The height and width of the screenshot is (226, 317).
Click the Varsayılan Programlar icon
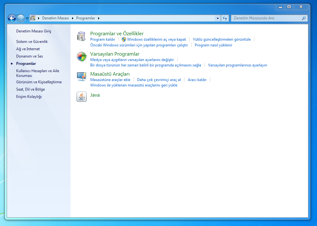tap(82, 57)
